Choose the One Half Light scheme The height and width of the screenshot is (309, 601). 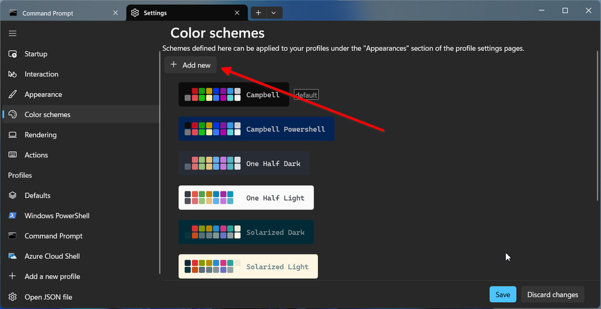[246, 198]
